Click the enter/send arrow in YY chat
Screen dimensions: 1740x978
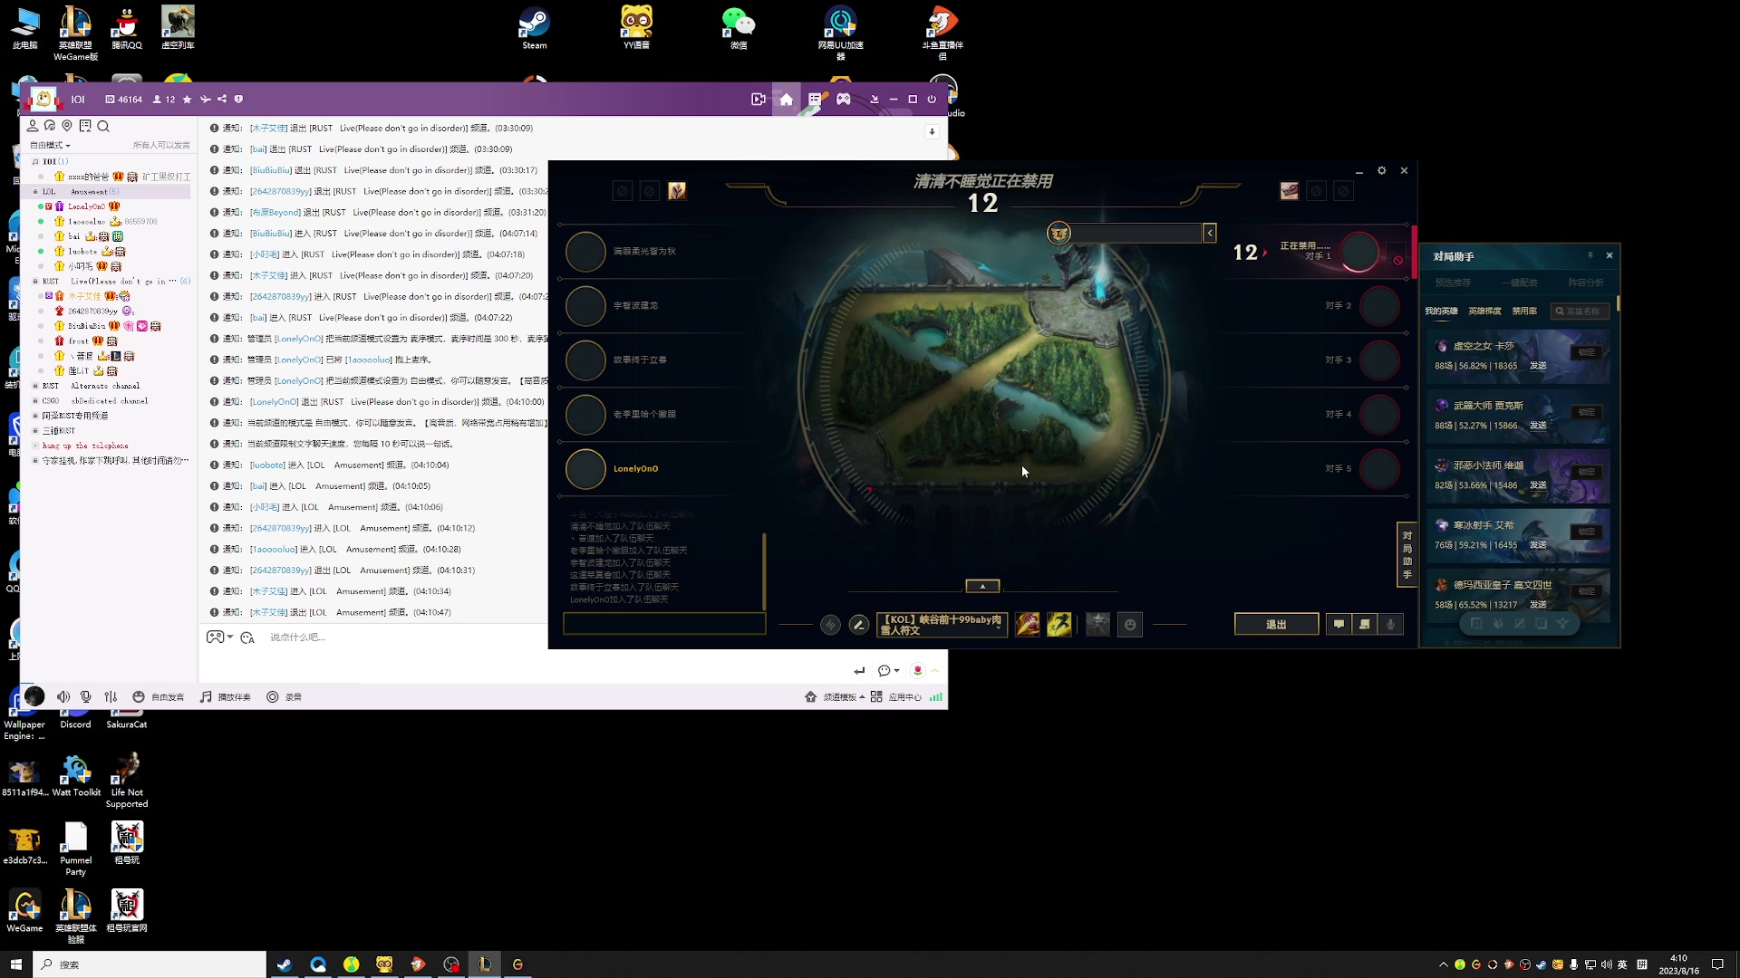point(859,671)
